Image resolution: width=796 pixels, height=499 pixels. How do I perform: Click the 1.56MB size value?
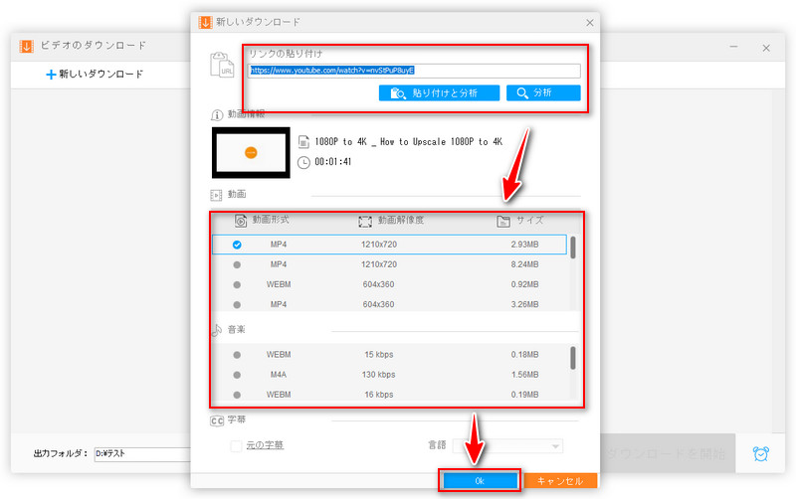525,375
